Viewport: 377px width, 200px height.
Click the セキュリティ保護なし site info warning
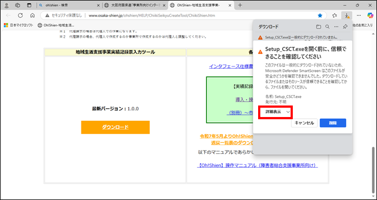63,15
